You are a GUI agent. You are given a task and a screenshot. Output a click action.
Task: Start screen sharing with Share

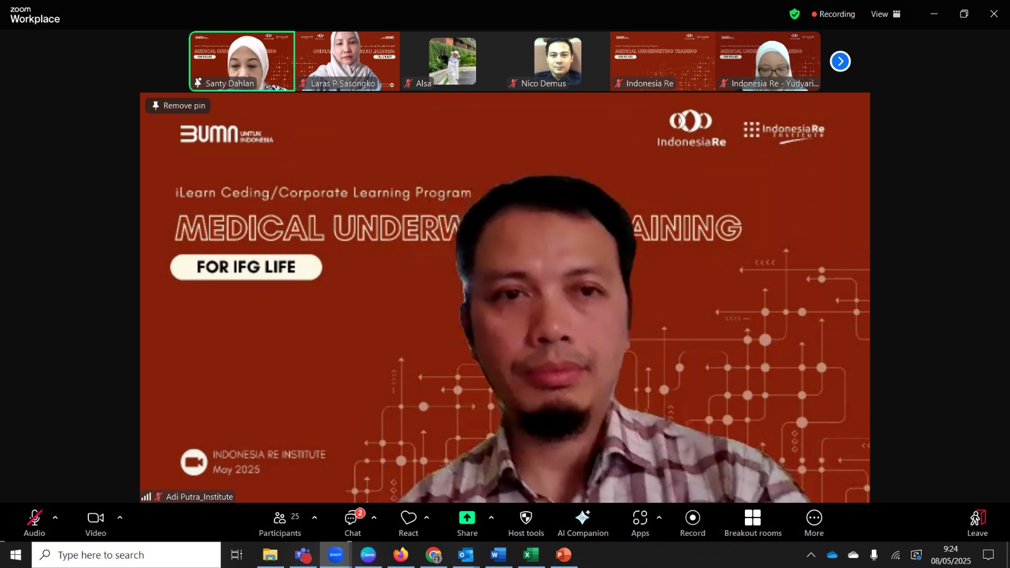pyautogui.click(x=467, y=523)
